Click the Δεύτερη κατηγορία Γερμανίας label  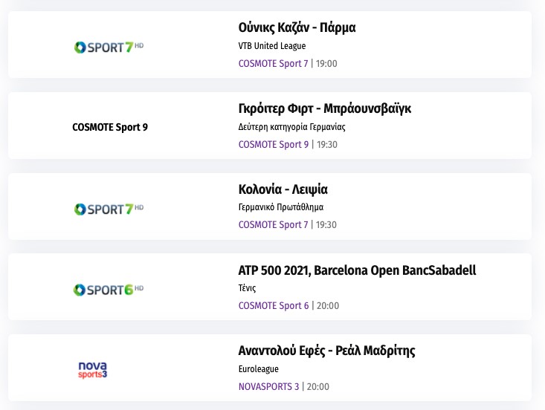[x=291, y=127]
